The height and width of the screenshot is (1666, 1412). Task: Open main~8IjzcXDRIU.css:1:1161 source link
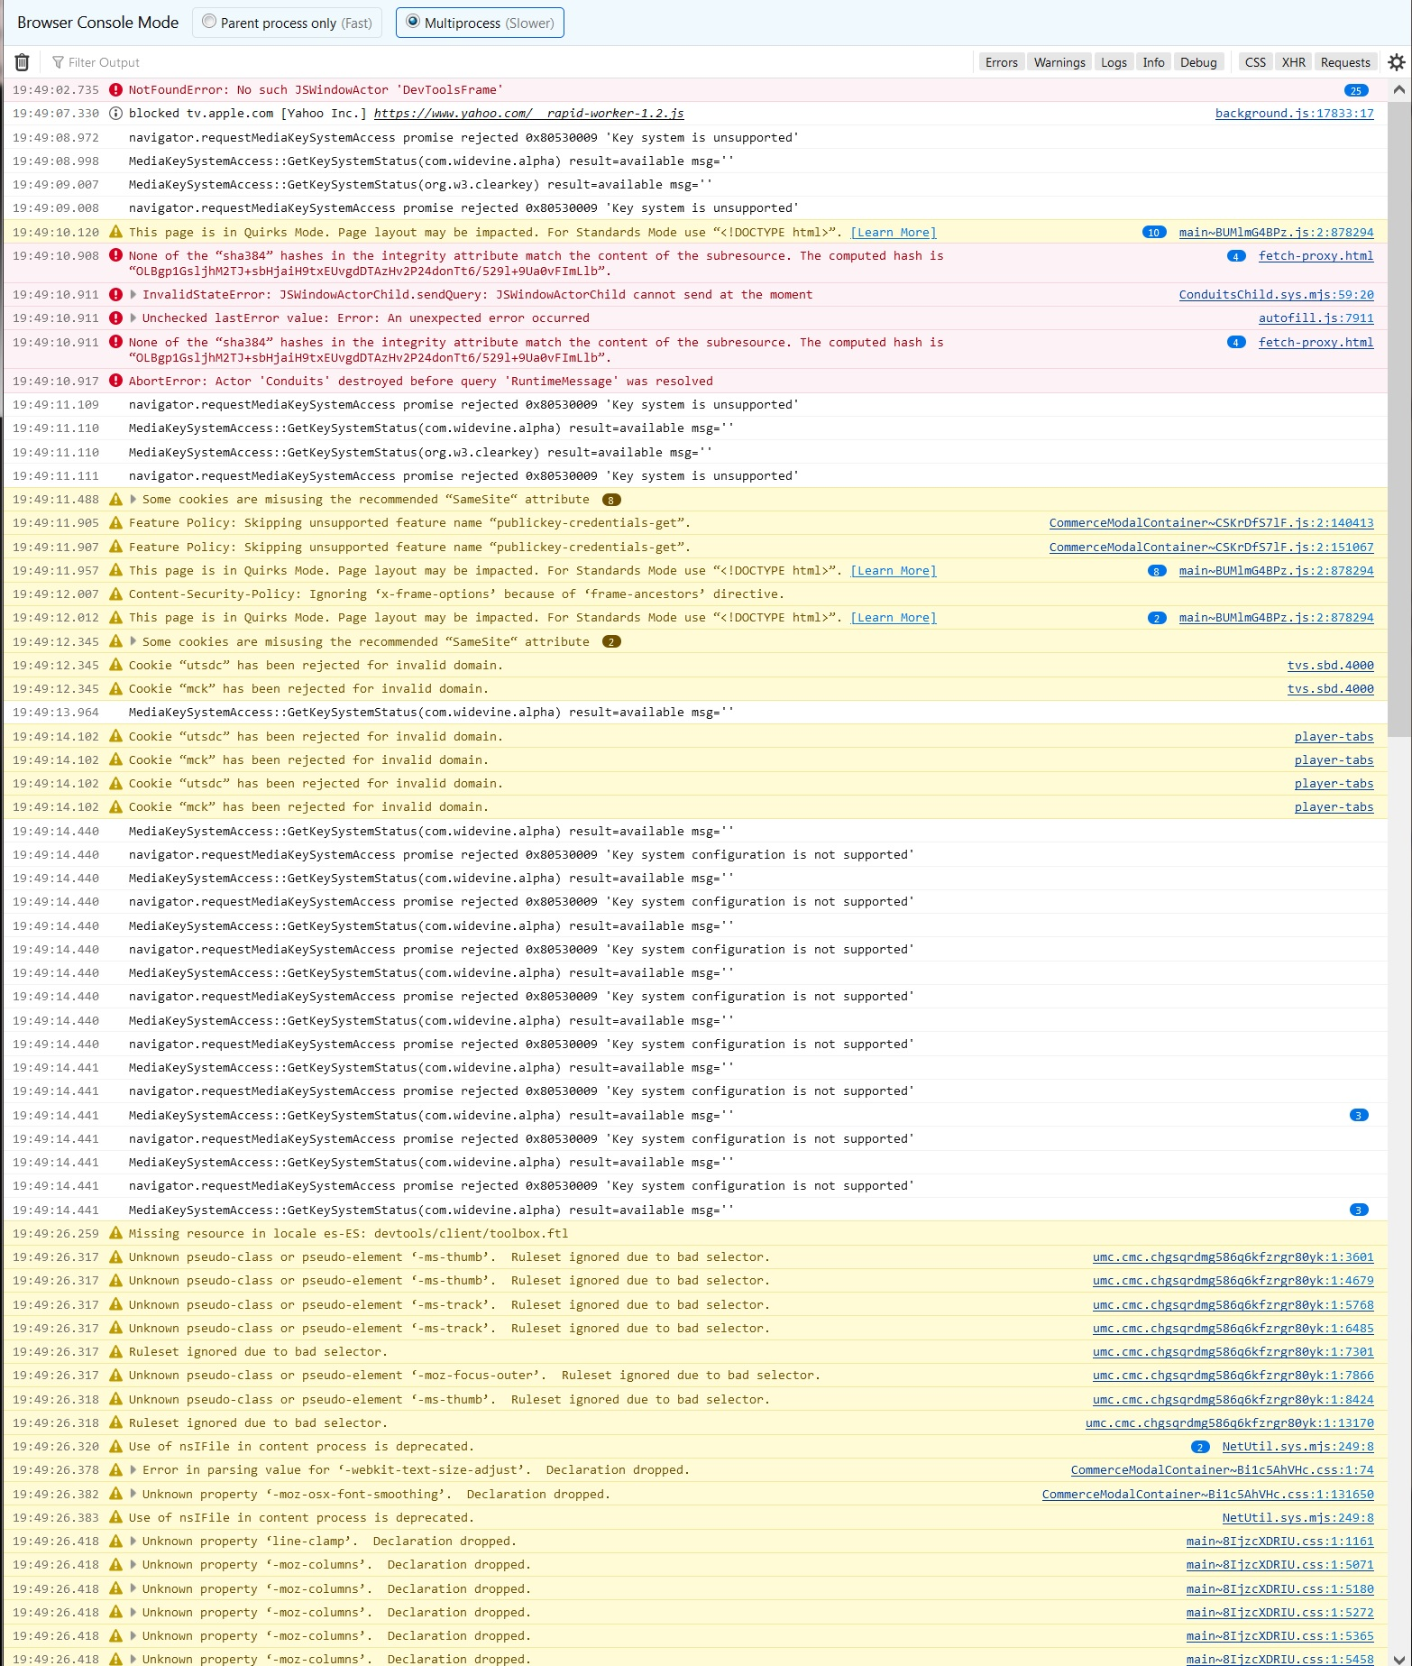pyautogui.click(x=1279, y=1542)
